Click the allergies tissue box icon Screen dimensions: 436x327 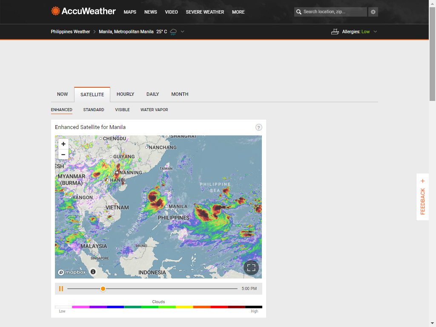coord(335,32)
